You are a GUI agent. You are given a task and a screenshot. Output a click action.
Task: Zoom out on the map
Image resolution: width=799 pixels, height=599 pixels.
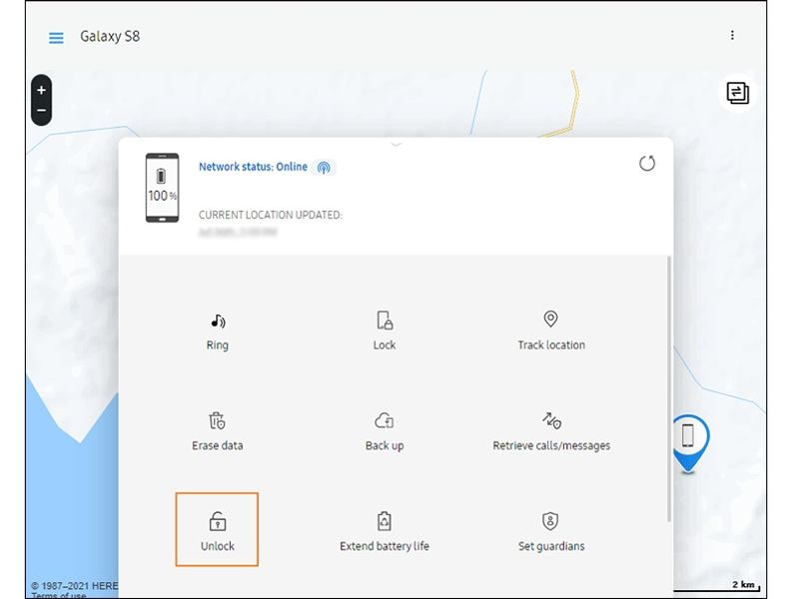pyautogui.click(x=41, y=111)
